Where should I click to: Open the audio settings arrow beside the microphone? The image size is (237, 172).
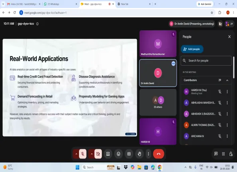76,154
